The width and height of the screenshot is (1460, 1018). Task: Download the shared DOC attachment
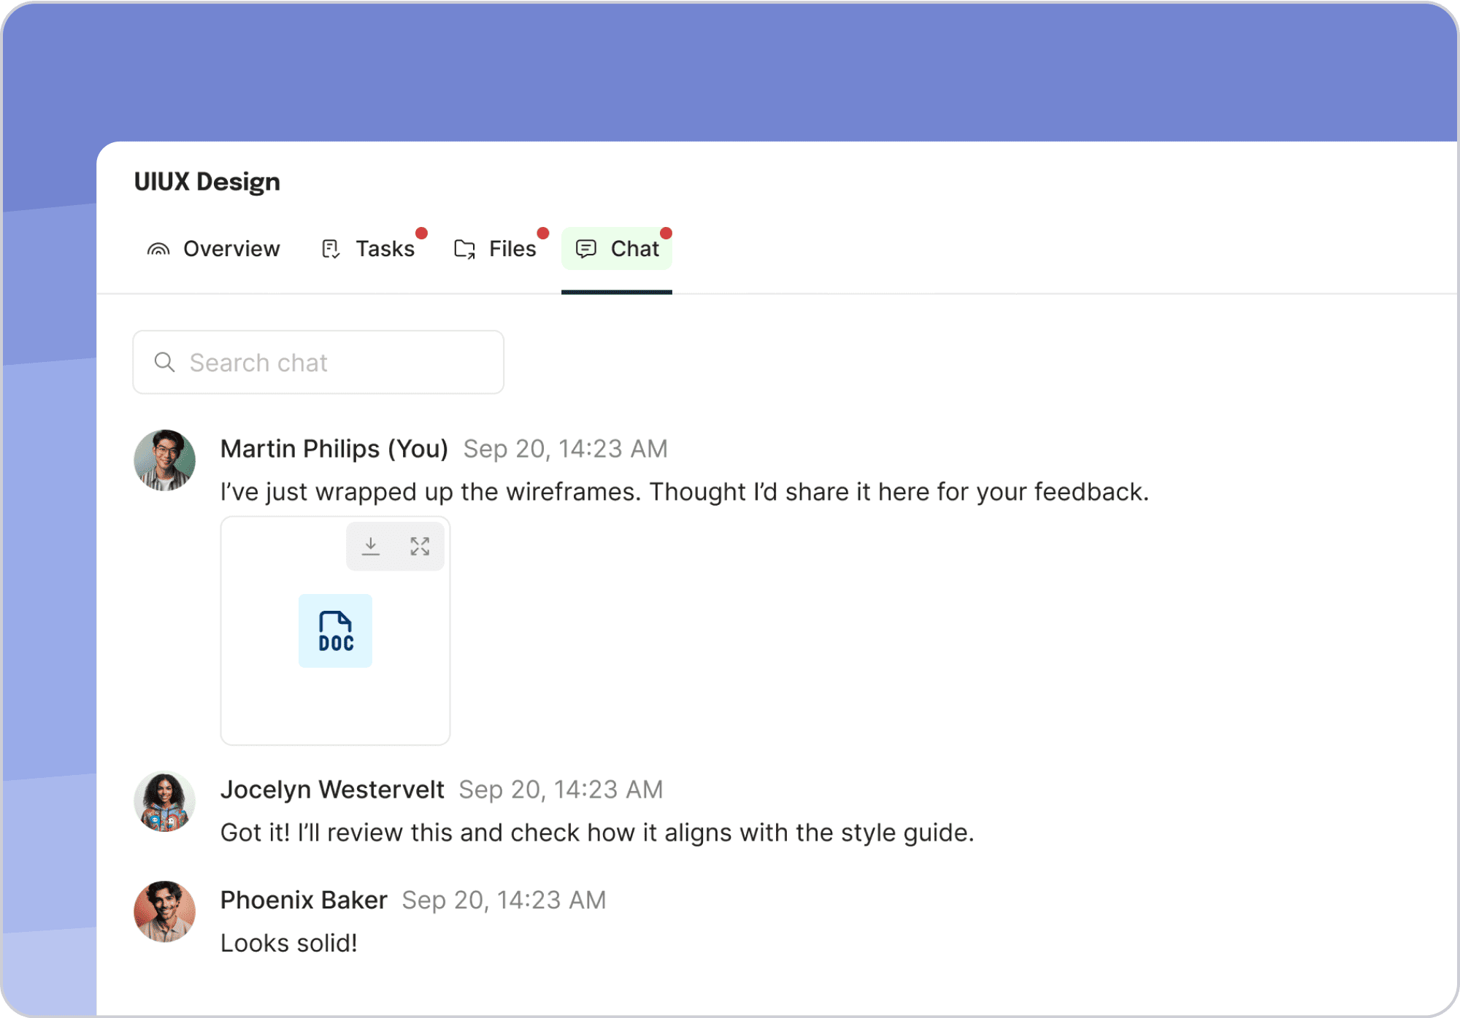(371, 546)
